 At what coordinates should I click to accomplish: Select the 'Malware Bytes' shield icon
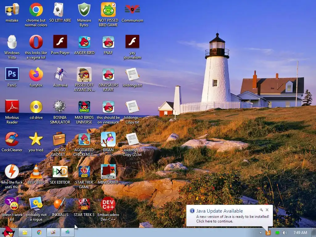pyautogui.click(x=84, y=10)
